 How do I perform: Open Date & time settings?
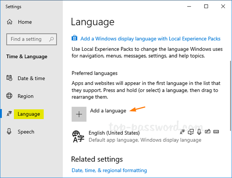(31, 78)
